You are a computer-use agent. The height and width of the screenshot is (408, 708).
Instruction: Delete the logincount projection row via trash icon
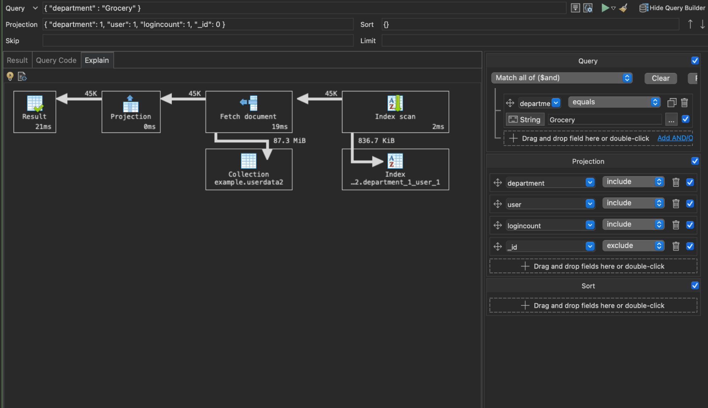(x=676, y=225)
